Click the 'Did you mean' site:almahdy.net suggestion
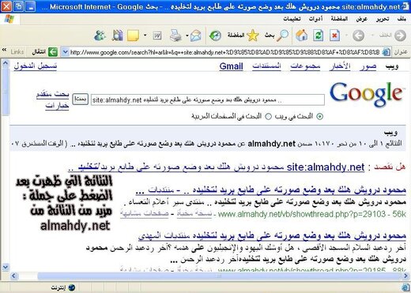Image resolution: width=411 pixels, height=293 pixels. coord(216,167)
